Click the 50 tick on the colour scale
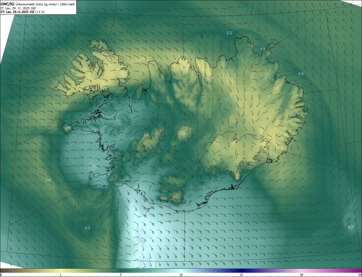Screen dimensions: 362x277 pyautogui.click(x=359, y=275)
